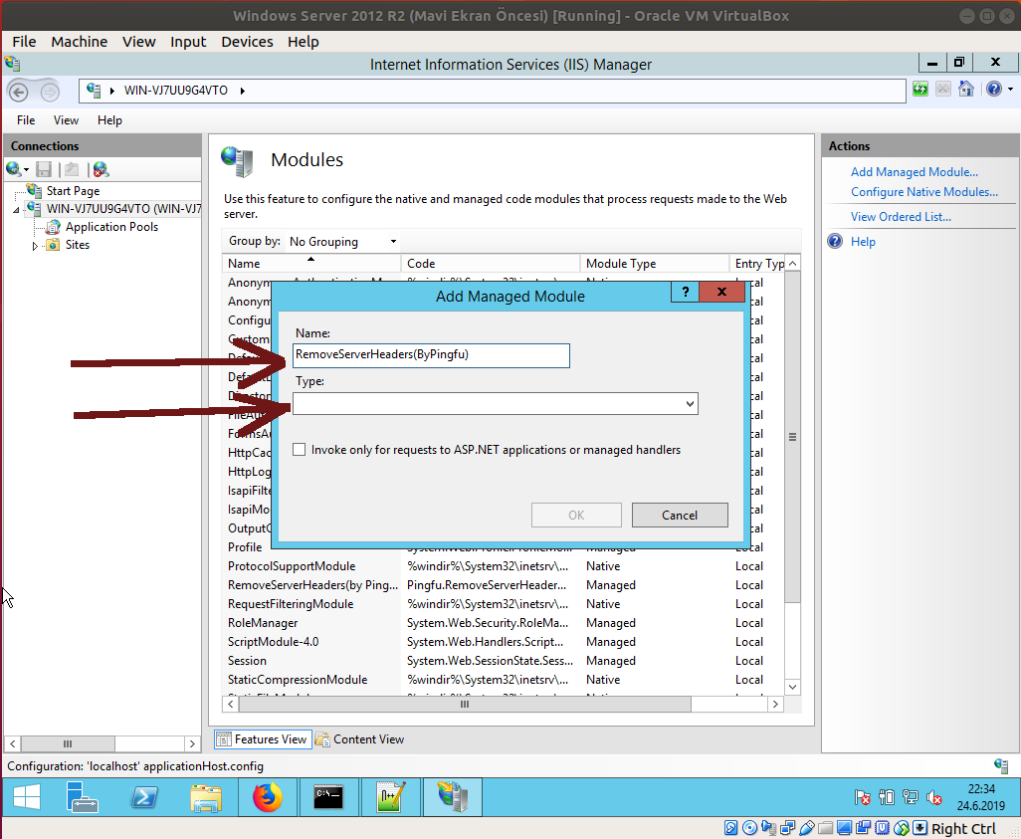Click the Modules list horizontal scrollbar thumb

coord(465,705)
